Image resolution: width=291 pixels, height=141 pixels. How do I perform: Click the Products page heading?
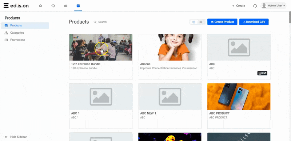coord(79,22)
